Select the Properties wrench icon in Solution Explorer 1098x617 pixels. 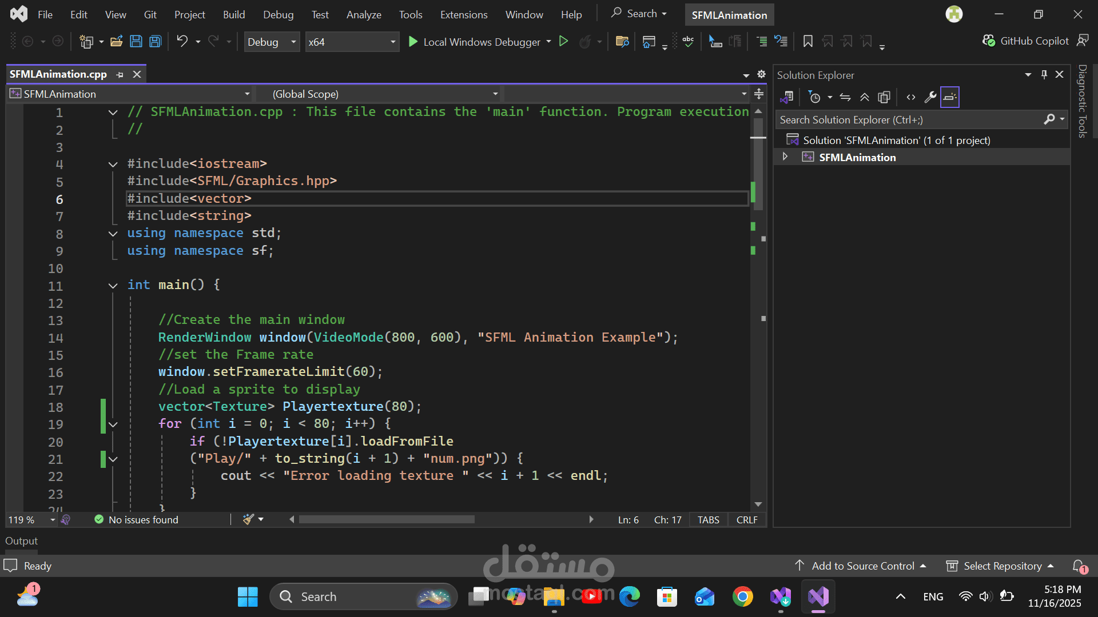931,97
